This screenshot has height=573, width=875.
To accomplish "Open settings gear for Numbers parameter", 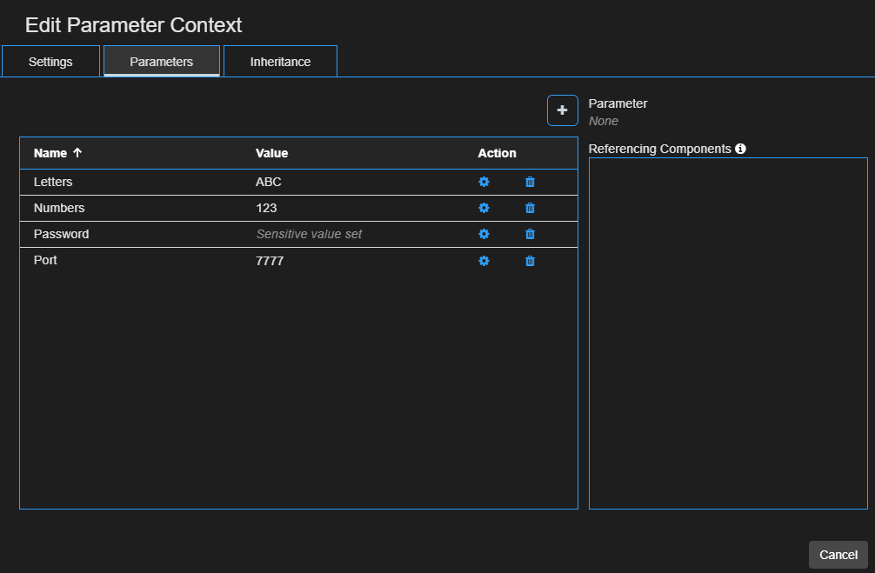I will click(x=484, y=208).
